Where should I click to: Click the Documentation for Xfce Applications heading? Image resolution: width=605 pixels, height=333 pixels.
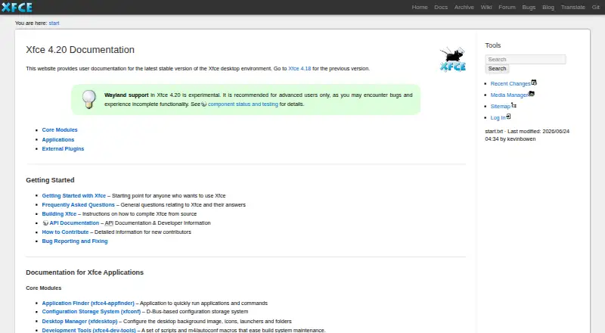click(85, 272)
